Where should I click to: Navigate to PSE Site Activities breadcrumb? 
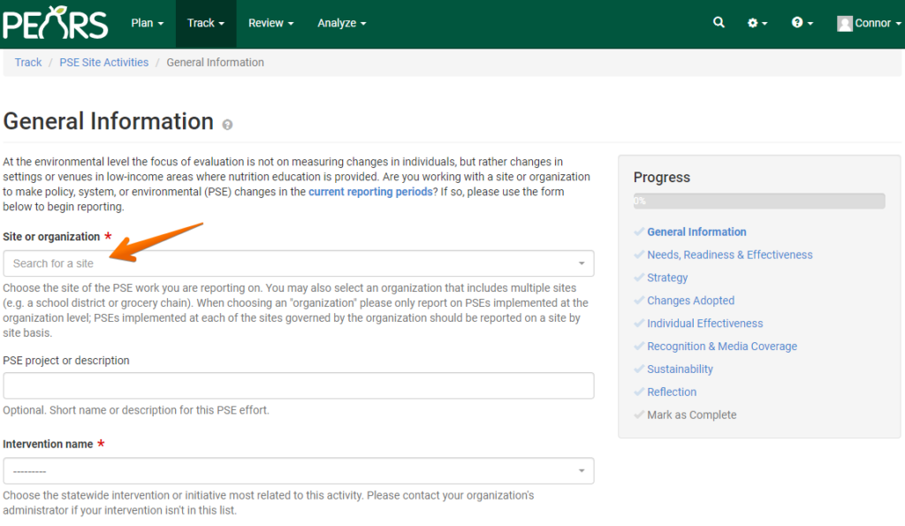(103, 62)
